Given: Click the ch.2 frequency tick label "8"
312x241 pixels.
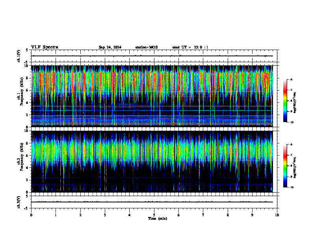Looking at the screenshot, I should (x=28, y=143).
